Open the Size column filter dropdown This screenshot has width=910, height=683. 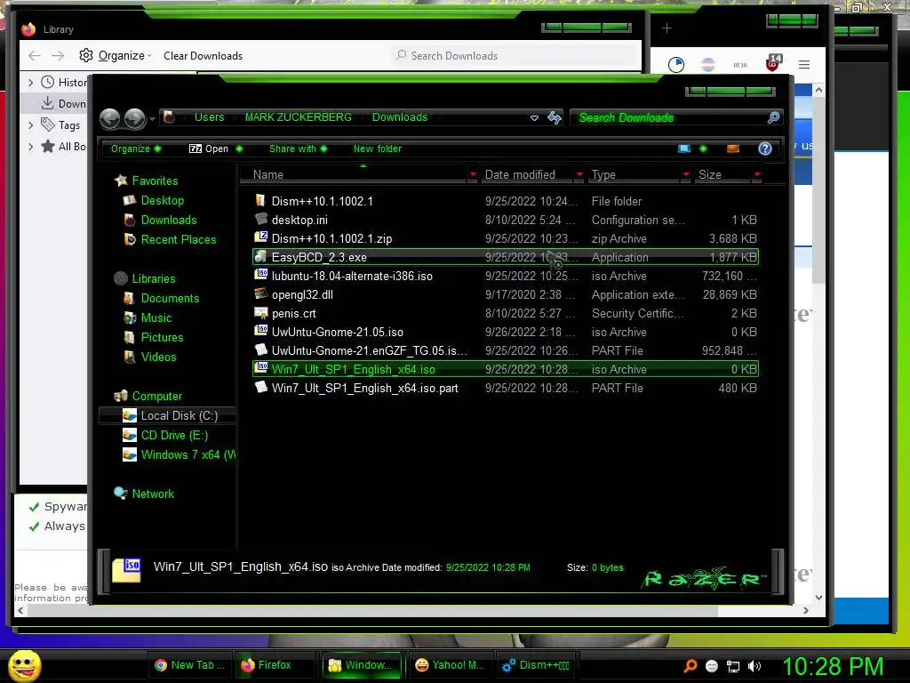pos(757,174)
